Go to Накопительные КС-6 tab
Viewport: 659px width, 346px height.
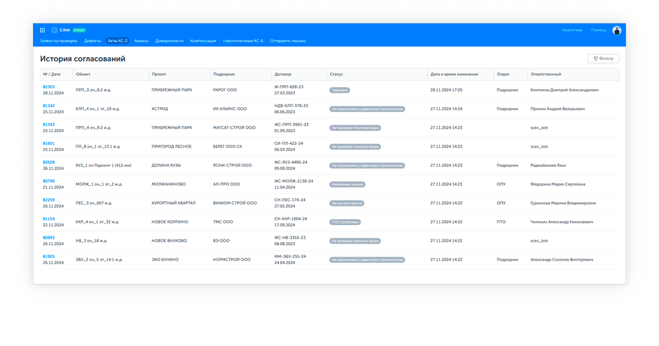[243, 41]
